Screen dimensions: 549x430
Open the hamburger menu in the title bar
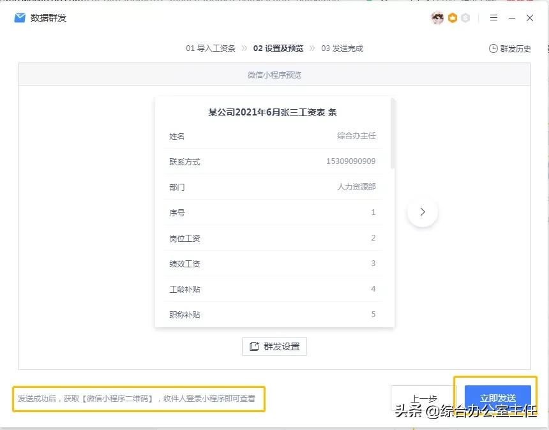point(493,18)
